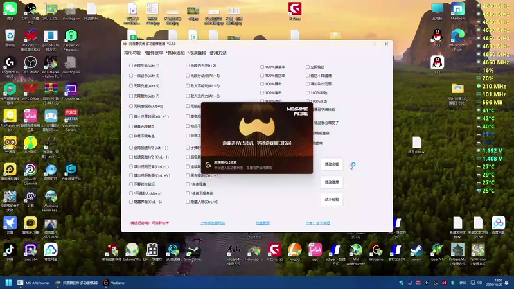The image size is (514, 289).
Task: Launch the Maxthon desktop icon
Action: [x=457, y=11]
